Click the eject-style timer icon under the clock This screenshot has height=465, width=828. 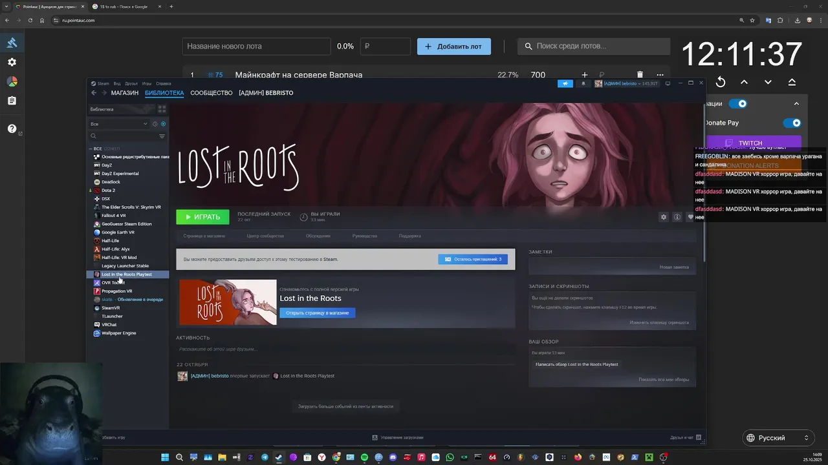point(792,82)
